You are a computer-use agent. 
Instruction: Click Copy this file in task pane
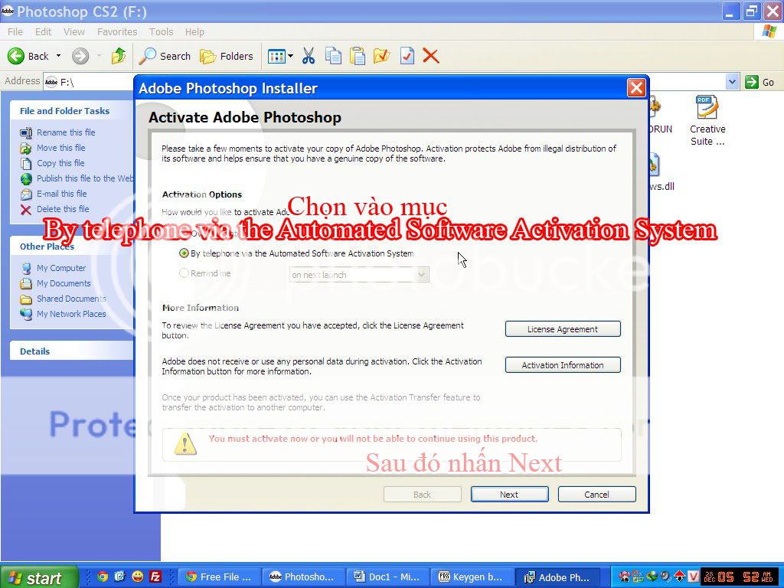(x=60, y=163)
